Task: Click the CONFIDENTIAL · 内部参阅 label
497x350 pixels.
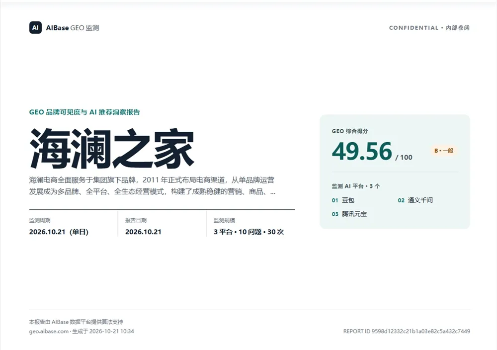Action: tap(429, 28)
